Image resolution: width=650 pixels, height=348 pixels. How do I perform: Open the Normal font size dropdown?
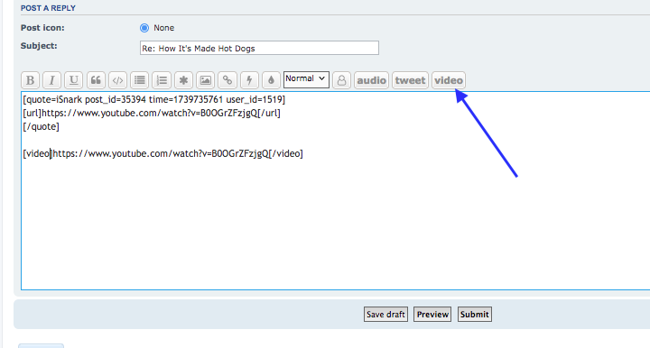click(306, 79)
